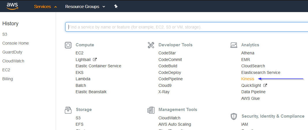Image resolution: width=308 pixels, height=130 pixels.
Task: Click the Storage drawer icon
Action: pyautogui.click(x=68, y=110)
